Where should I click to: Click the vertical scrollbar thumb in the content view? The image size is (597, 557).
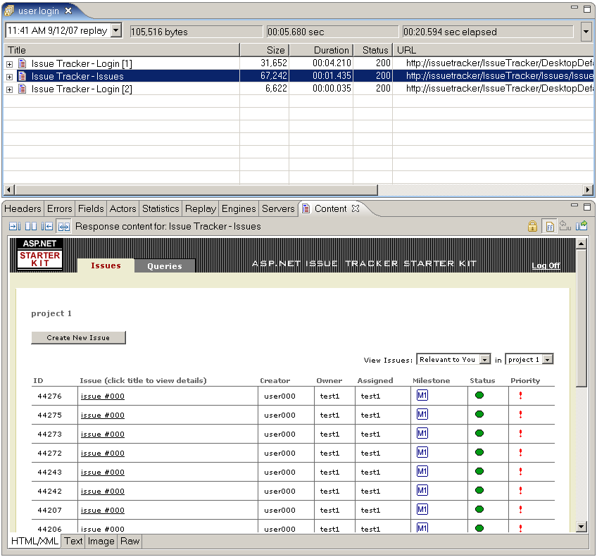pyautogui.click(x=581, y=318)
